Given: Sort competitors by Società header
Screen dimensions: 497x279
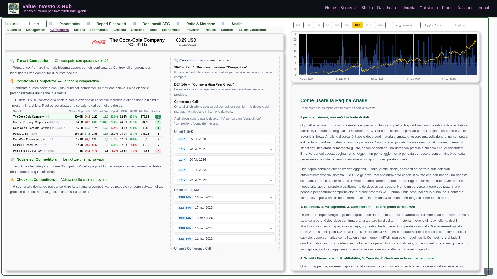Looking at the screenshot, I should tap(18, 111).
